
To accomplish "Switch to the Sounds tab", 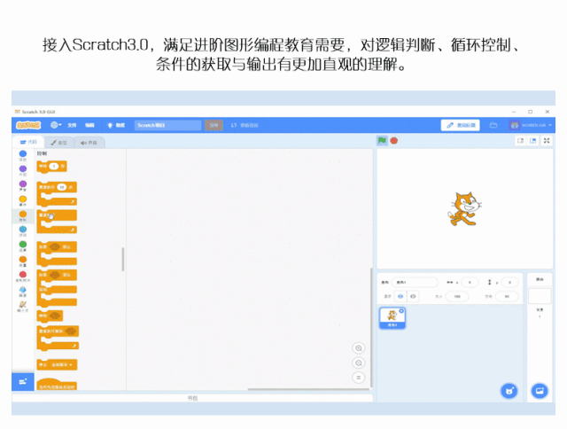I will click(89, 143).
